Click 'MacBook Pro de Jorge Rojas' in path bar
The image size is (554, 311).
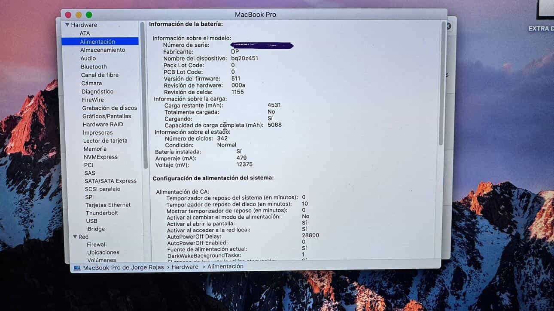tap(124, 267)
